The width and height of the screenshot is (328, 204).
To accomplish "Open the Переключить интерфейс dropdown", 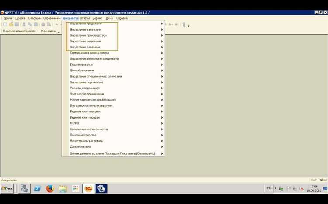I will pyautogui.click(x=20, y=31).
